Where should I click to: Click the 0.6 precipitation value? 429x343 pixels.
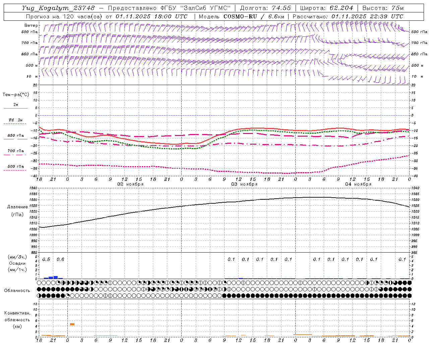(60, 260)
